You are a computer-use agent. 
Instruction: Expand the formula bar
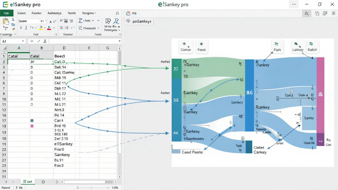119,41
